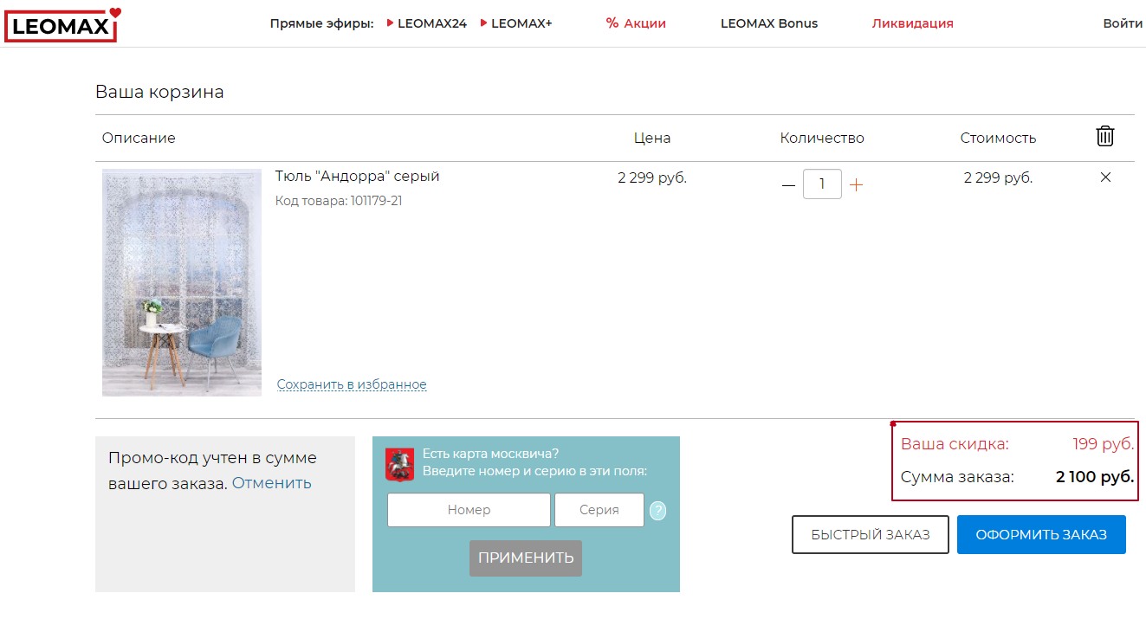Open LEOMAX24 live broadcast

(431, 23)
